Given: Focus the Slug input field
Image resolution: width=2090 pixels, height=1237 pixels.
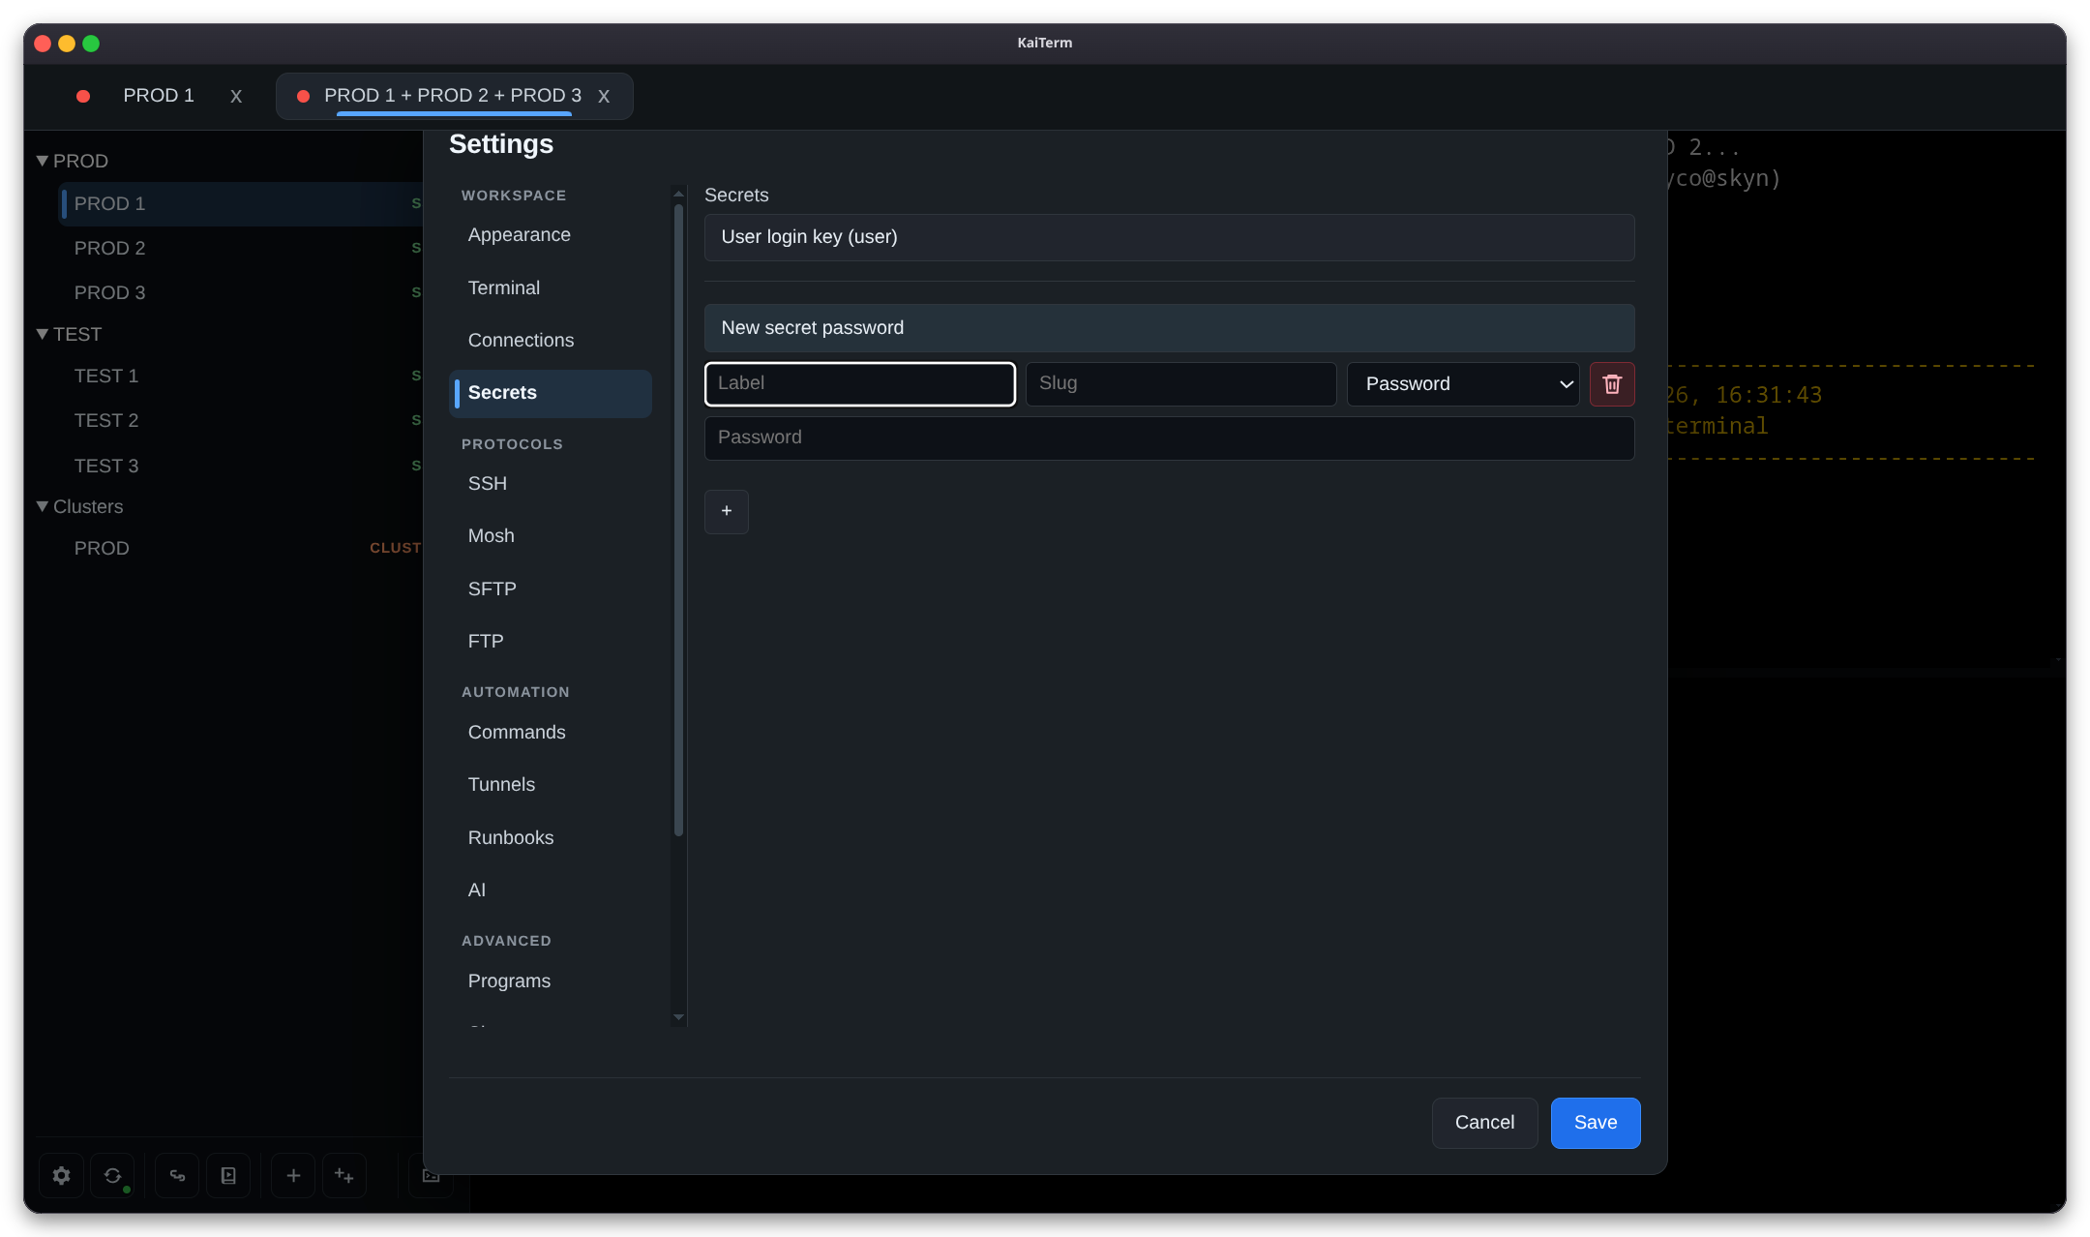Looking at the screenshot, I should (x=1180, y=384).
